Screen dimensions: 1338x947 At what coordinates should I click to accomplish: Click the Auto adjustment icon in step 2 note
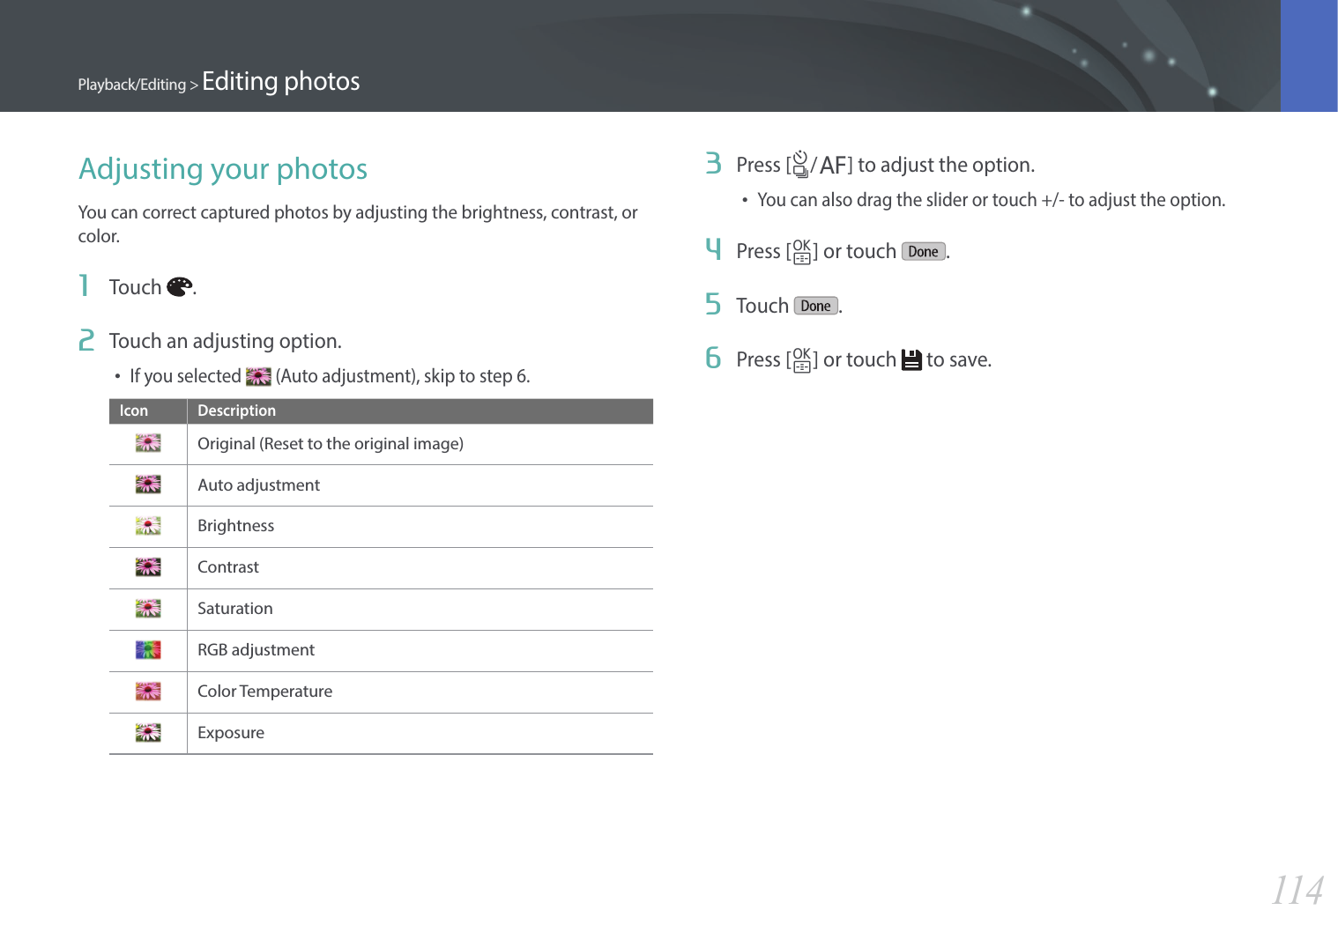click(258, 377)
